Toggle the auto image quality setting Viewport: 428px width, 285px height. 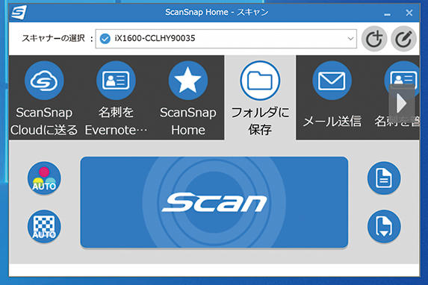[44, 226]
